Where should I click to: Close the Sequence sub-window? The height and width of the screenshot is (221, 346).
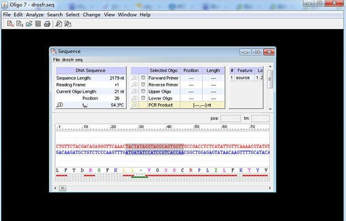[269, 52]
